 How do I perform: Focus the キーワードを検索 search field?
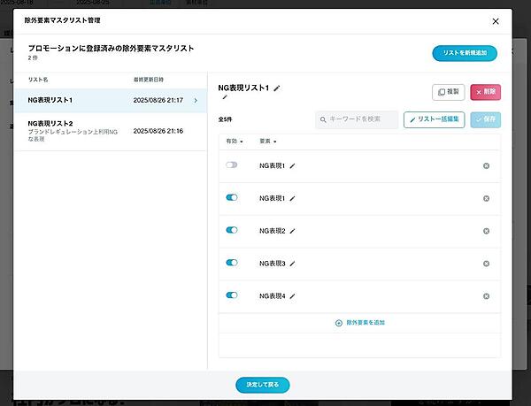tap(357, 119)
